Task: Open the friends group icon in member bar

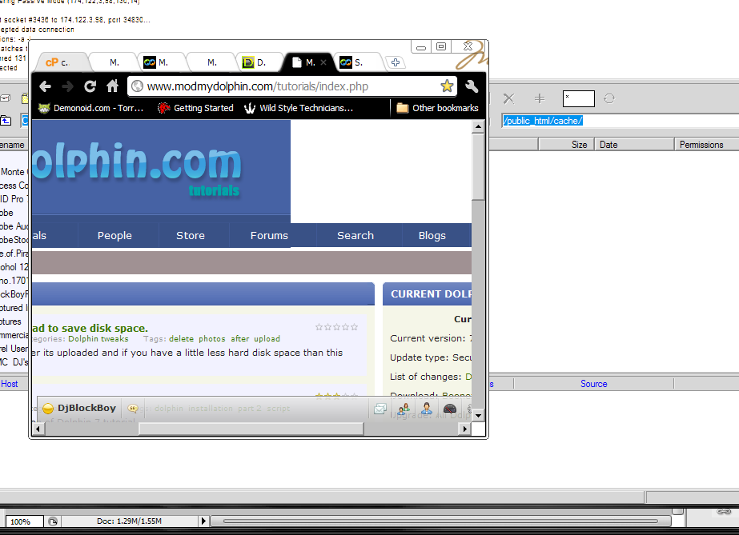Action: click(404, 409)
